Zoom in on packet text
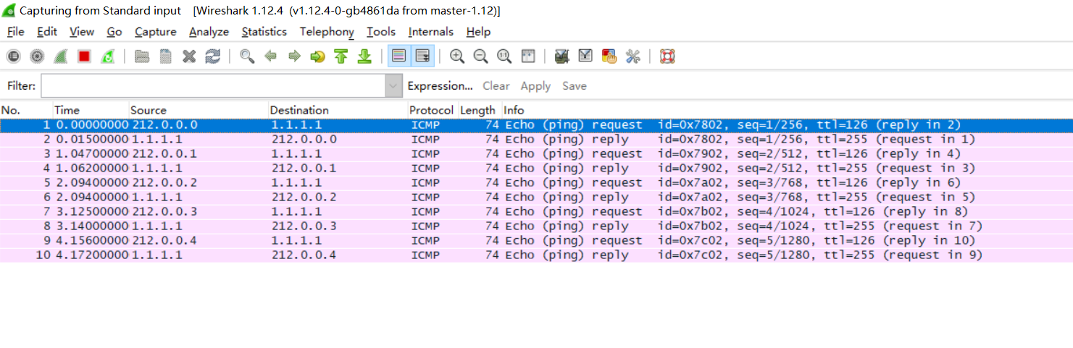Viewport: 1073px width, 348px height. (x=457, y=56)
